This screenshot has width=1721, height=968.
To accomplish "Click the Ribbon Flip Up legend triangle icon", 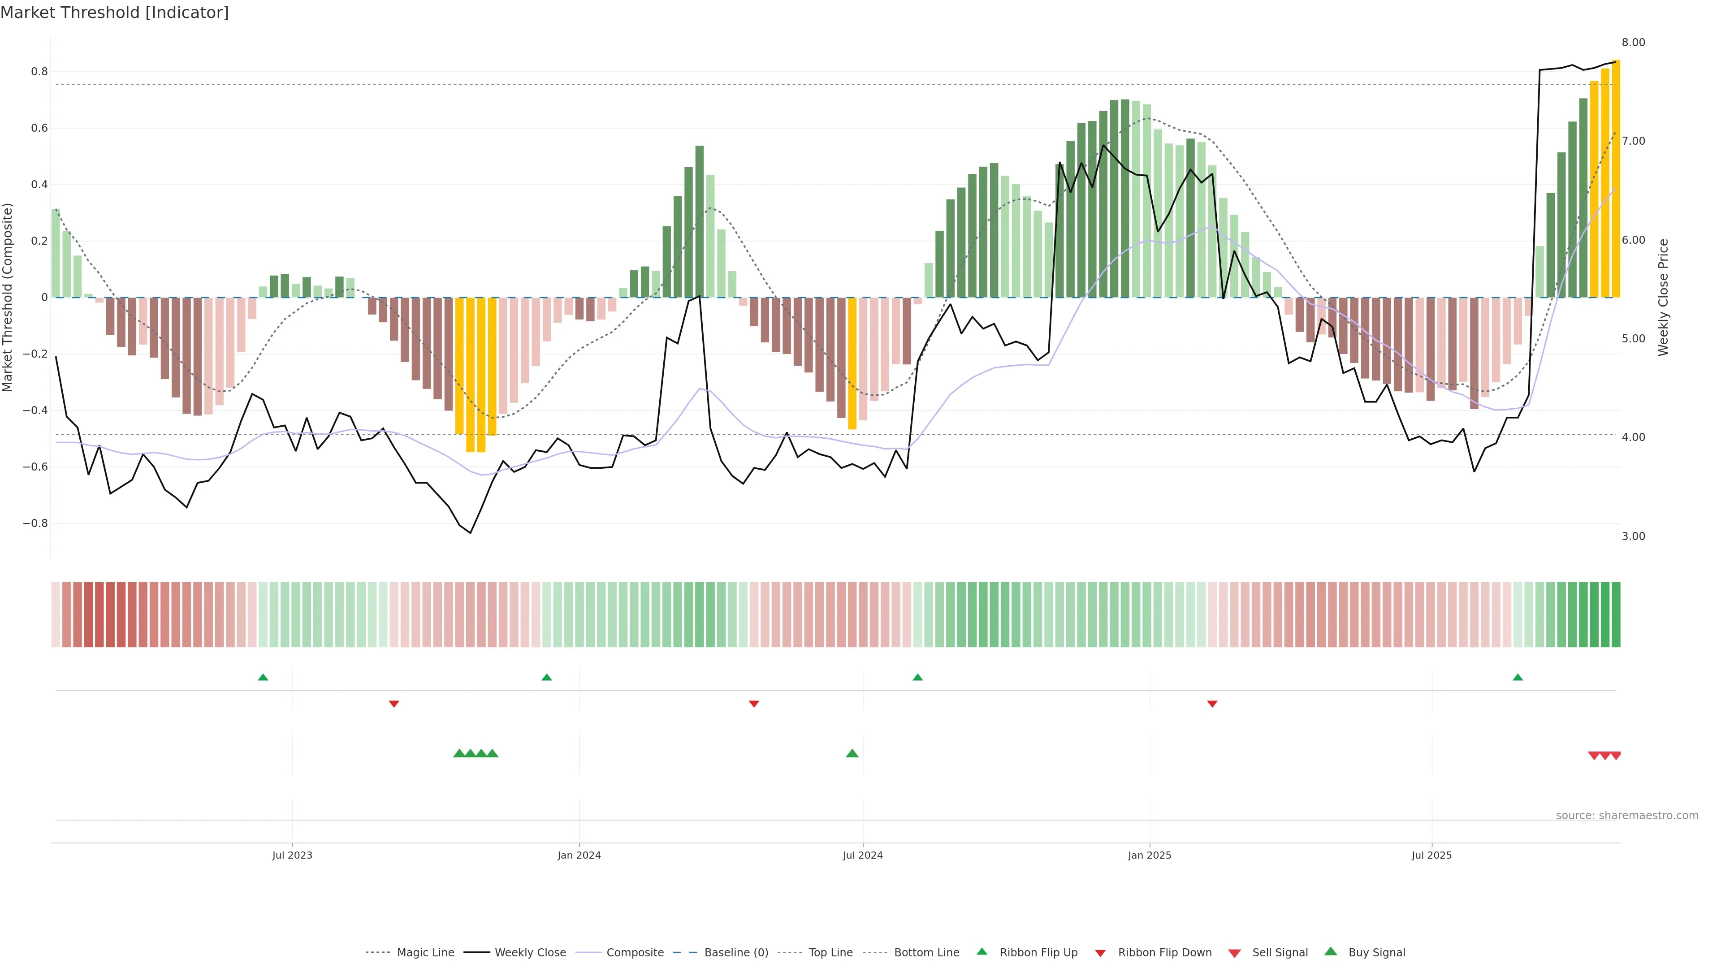I will (x=982, y=951).
